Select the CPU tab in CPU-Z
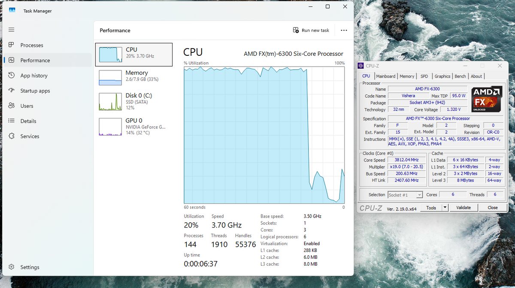This screenshot has height=288, width=515. point(366,76)
